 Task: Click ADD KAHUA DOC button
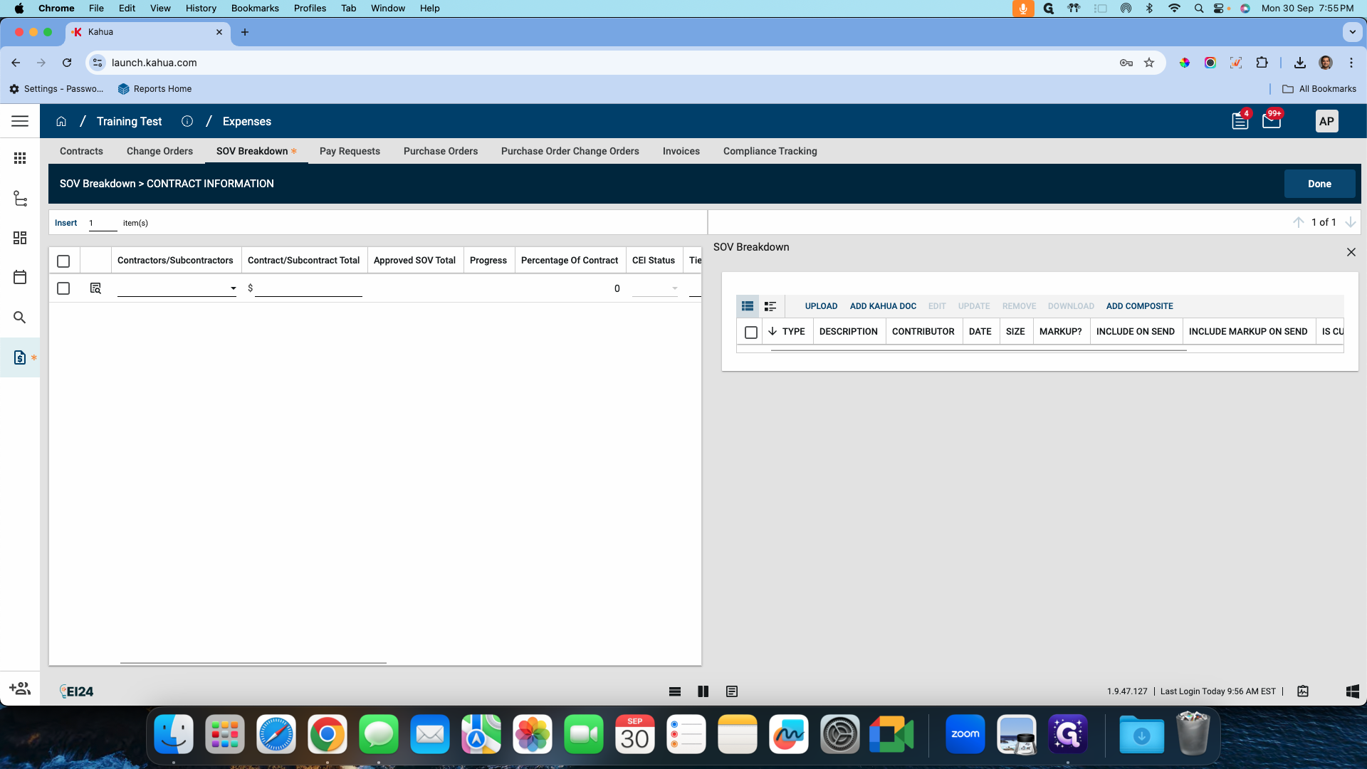pos(883,306)
